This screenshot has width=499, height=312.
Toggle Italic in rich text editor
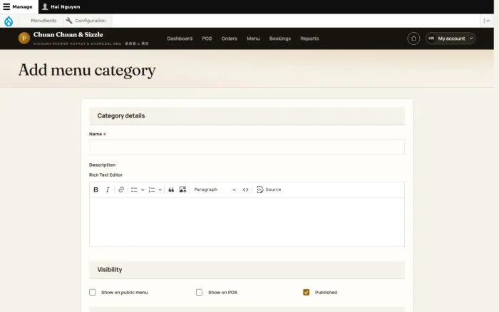(108, 189)
